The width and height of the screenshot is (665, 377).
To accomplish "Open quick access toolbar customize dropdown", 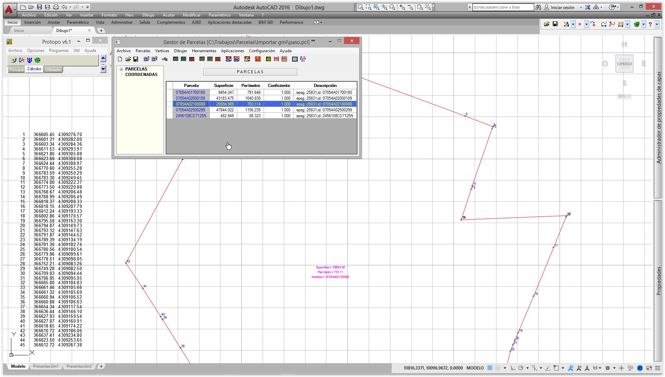I will (88, 7).
